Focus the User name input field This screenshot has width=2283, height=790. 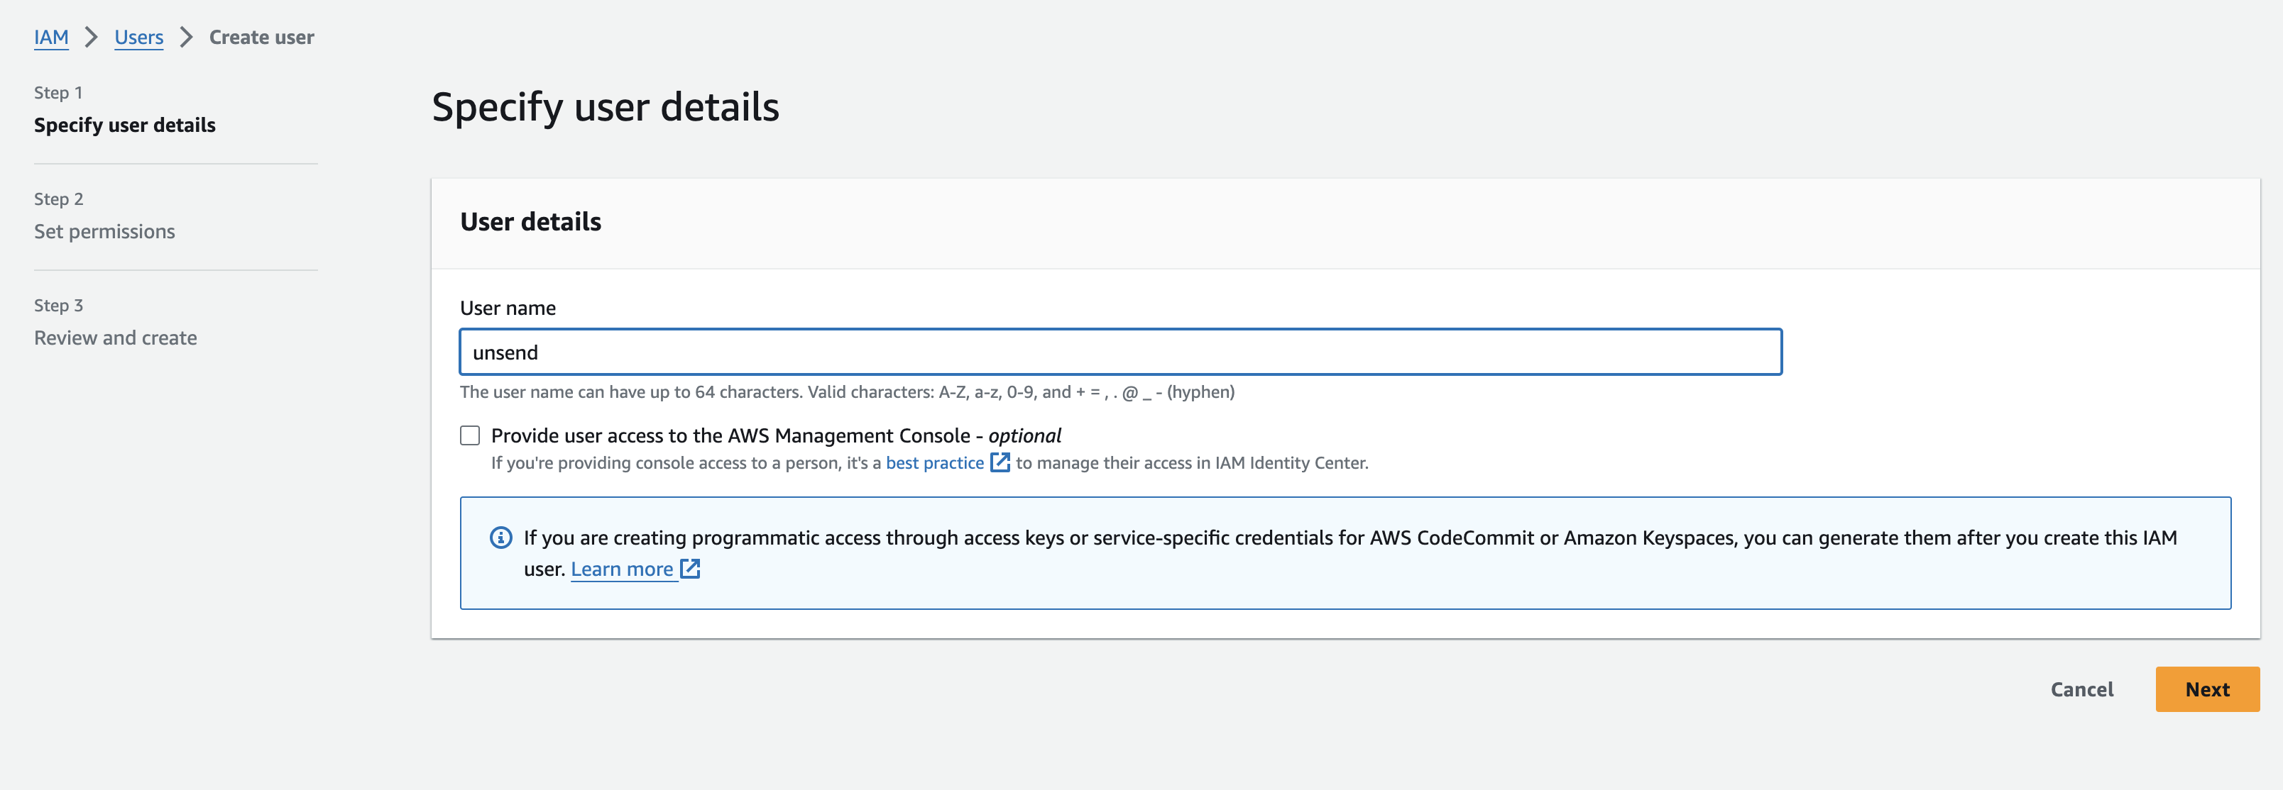click(x=1120, y=352)
